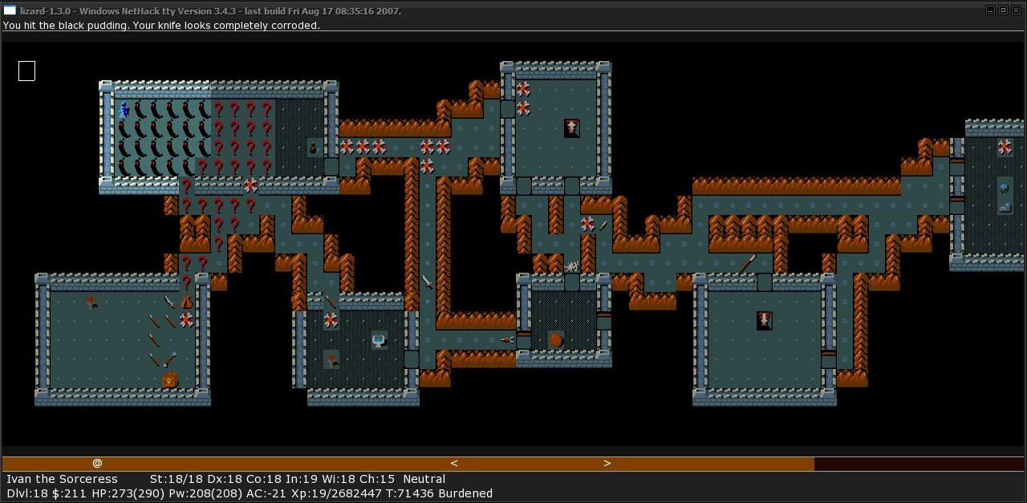This screenshot has width=1027, height=503.
Task: Click the trap in the far-right room
Action: click(1005, 148)
